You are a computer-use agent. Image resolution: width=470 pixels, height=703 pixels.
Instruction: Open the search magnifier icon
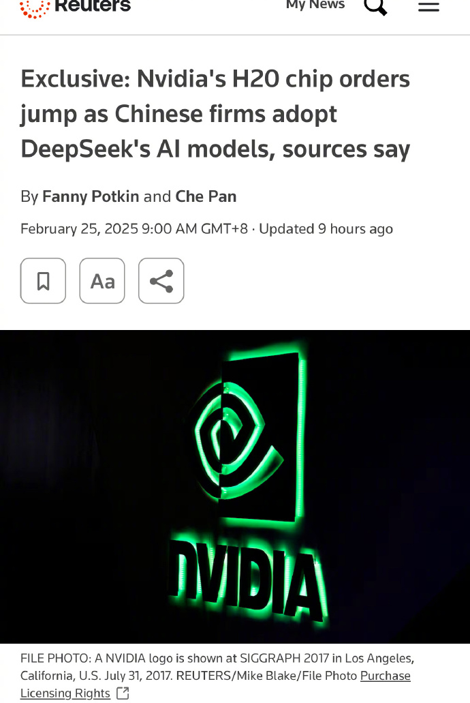(375, 6)
